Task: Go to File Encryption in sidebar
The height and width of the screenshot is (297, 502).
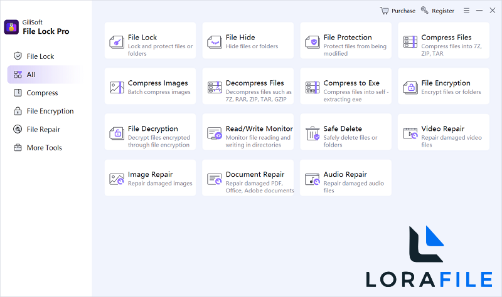Action: pyautogui.click(x=46, y=111)
